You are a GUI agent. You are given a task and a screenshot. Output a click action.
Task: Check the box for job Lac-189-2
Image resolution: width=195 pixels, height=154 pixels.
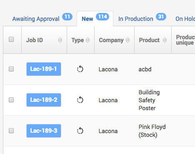click(x=11, y=100)
